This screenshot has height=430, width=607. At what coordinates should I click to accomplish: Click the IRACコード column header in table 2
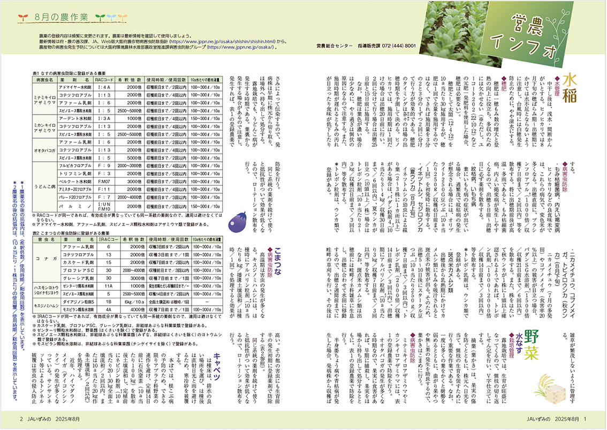[x=108, y=239]
